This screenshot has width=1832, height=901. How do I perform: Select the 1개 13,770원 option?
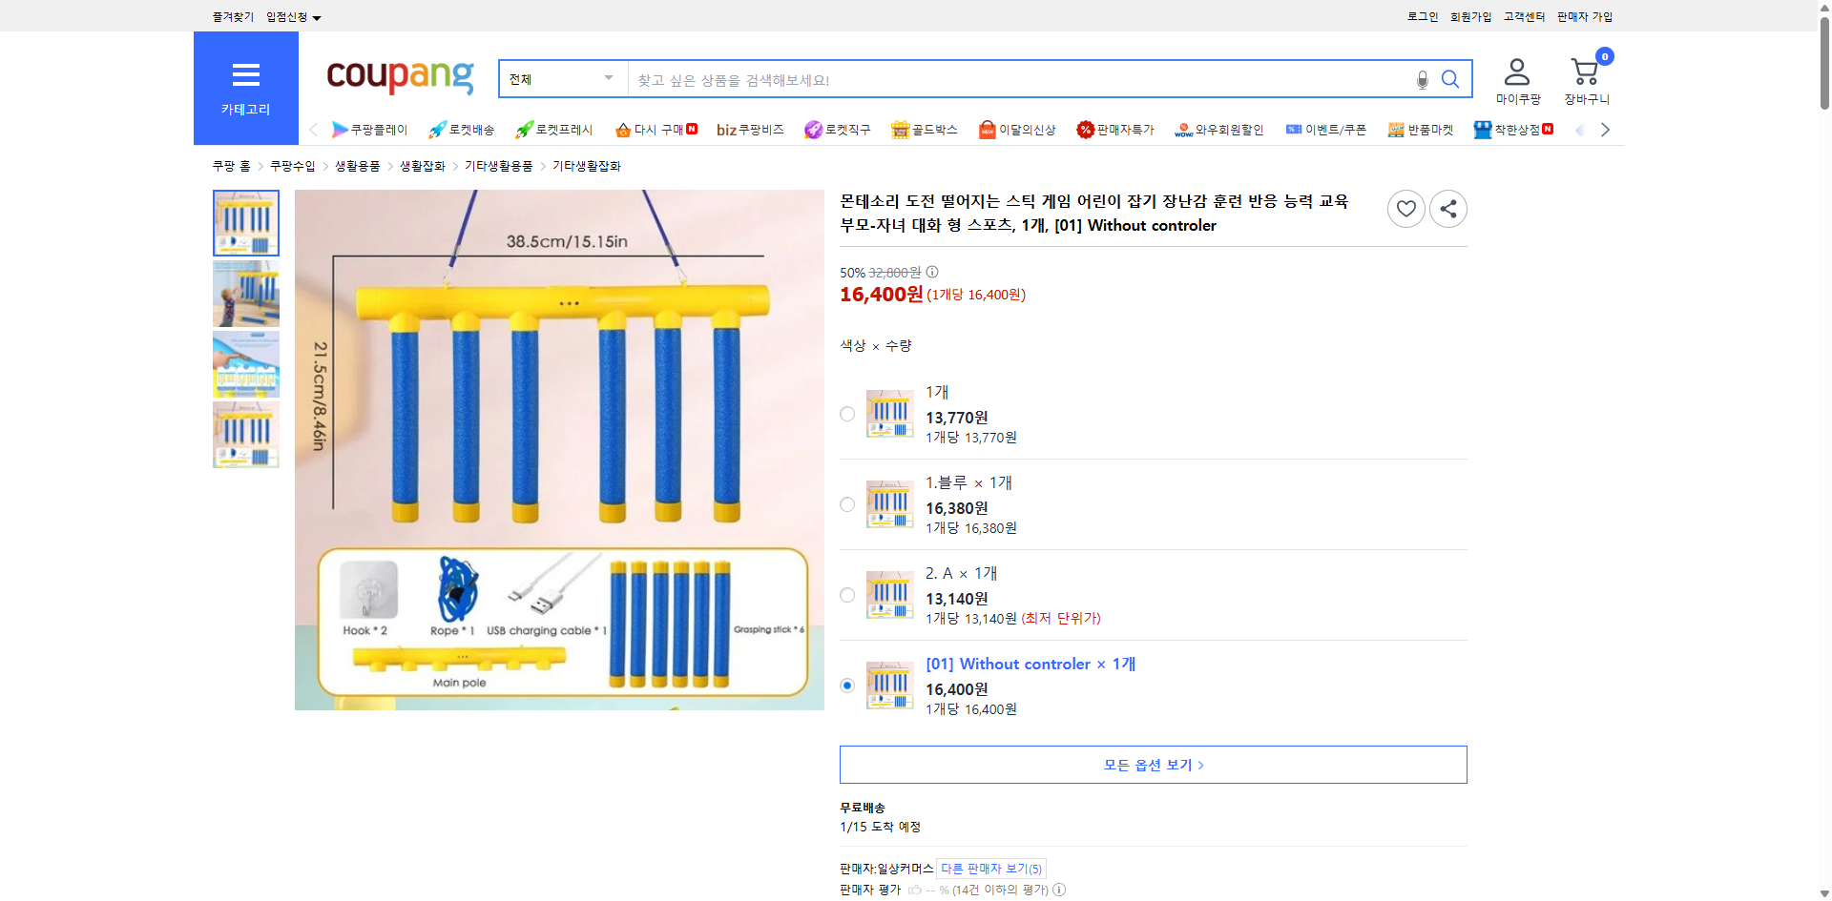click(x=846, y=414)
